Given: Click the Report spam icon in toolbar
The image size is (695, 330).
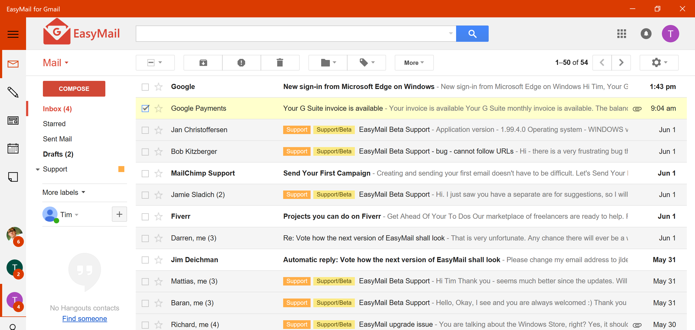Looking at the screenshot, I should [242, 62].
